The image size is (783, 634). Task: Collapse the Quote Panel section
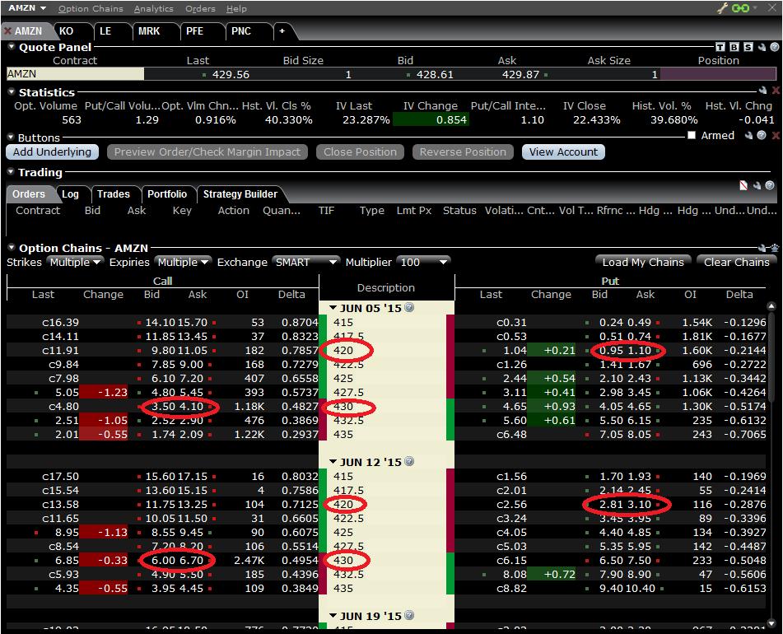coord(12,46)
